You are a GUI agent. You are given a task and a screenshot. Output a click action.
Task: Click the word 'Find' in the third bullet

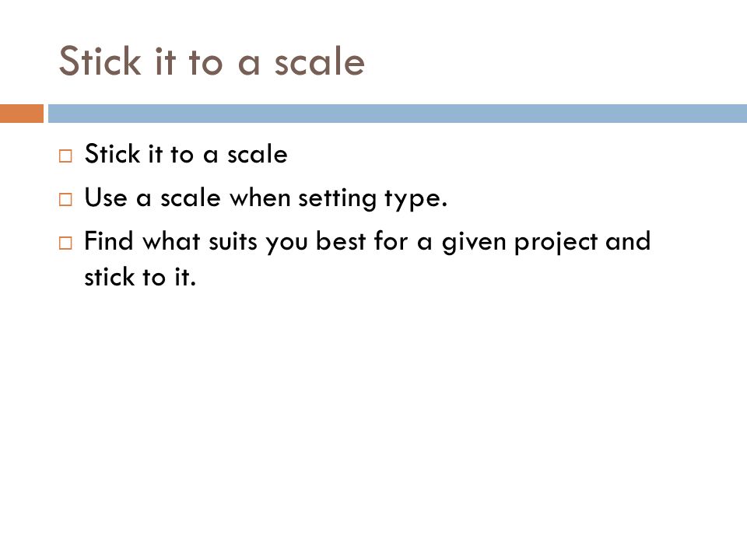pos(109,240)
